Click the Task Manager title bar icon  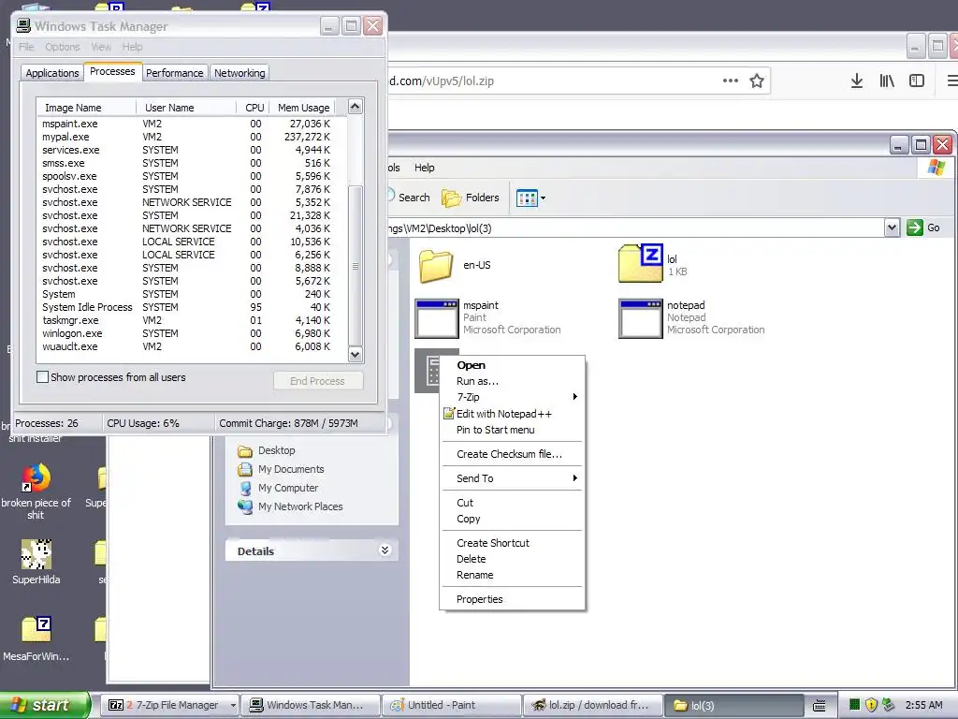click(23, 25)
